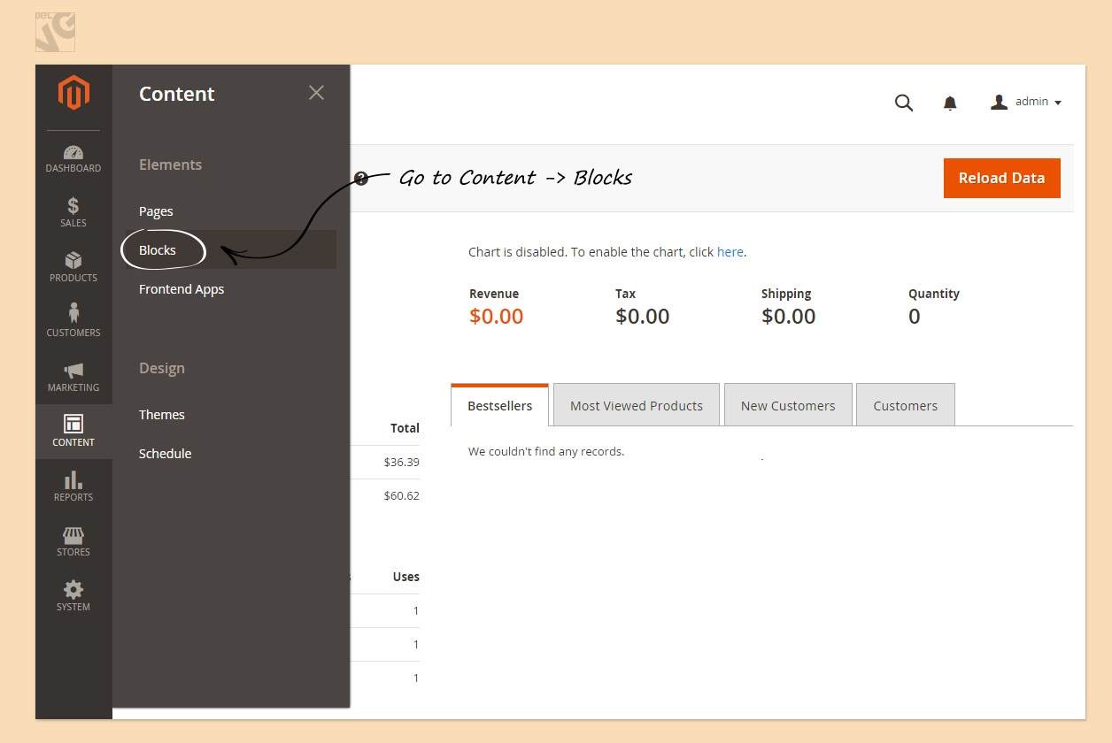Switch to the New Customers tab
Image resolution: width=1112 pixels, height=743 pixels.
788,404
